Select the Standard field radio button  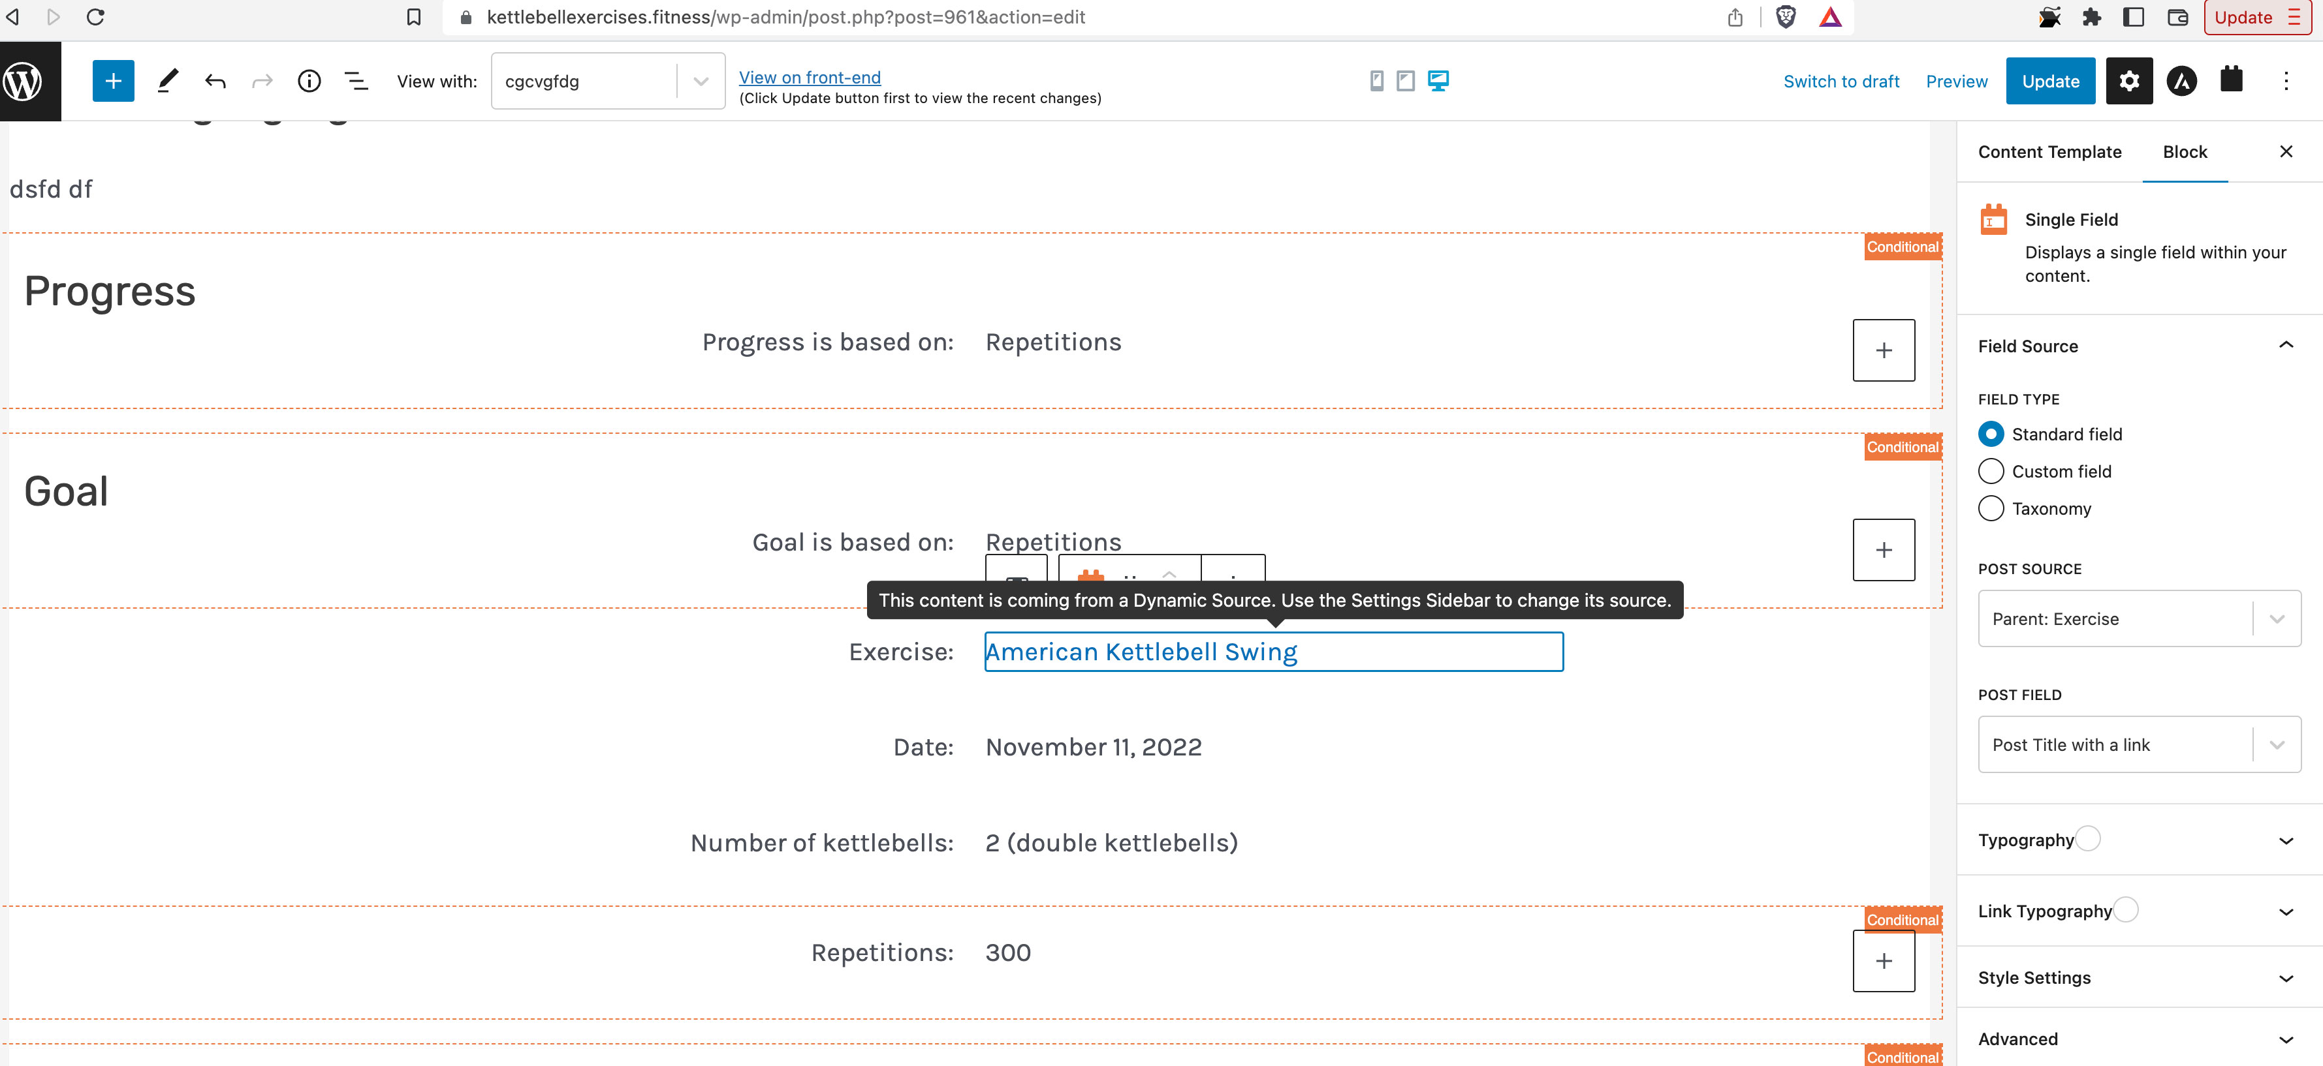point(1991,434)
